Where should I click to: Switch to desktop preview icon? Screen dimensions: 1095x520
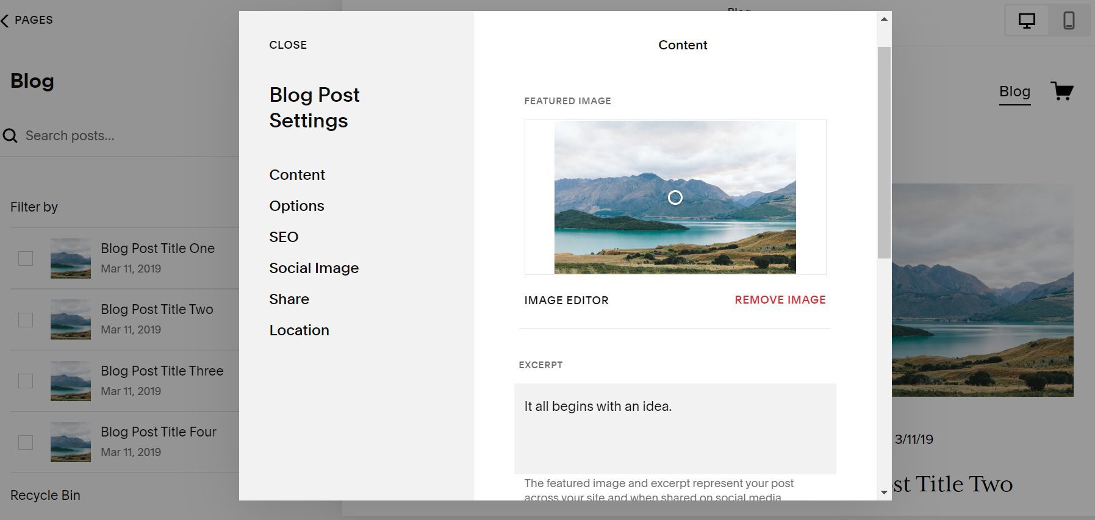pos(1027,20)
